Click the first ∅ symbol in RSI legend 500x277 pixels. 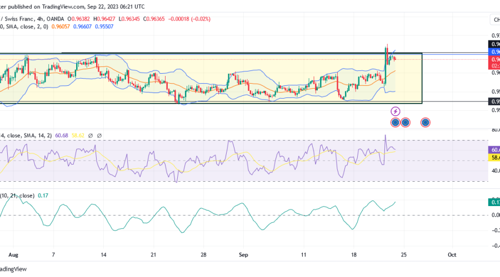pyautogui.click(x=90, y=136)
